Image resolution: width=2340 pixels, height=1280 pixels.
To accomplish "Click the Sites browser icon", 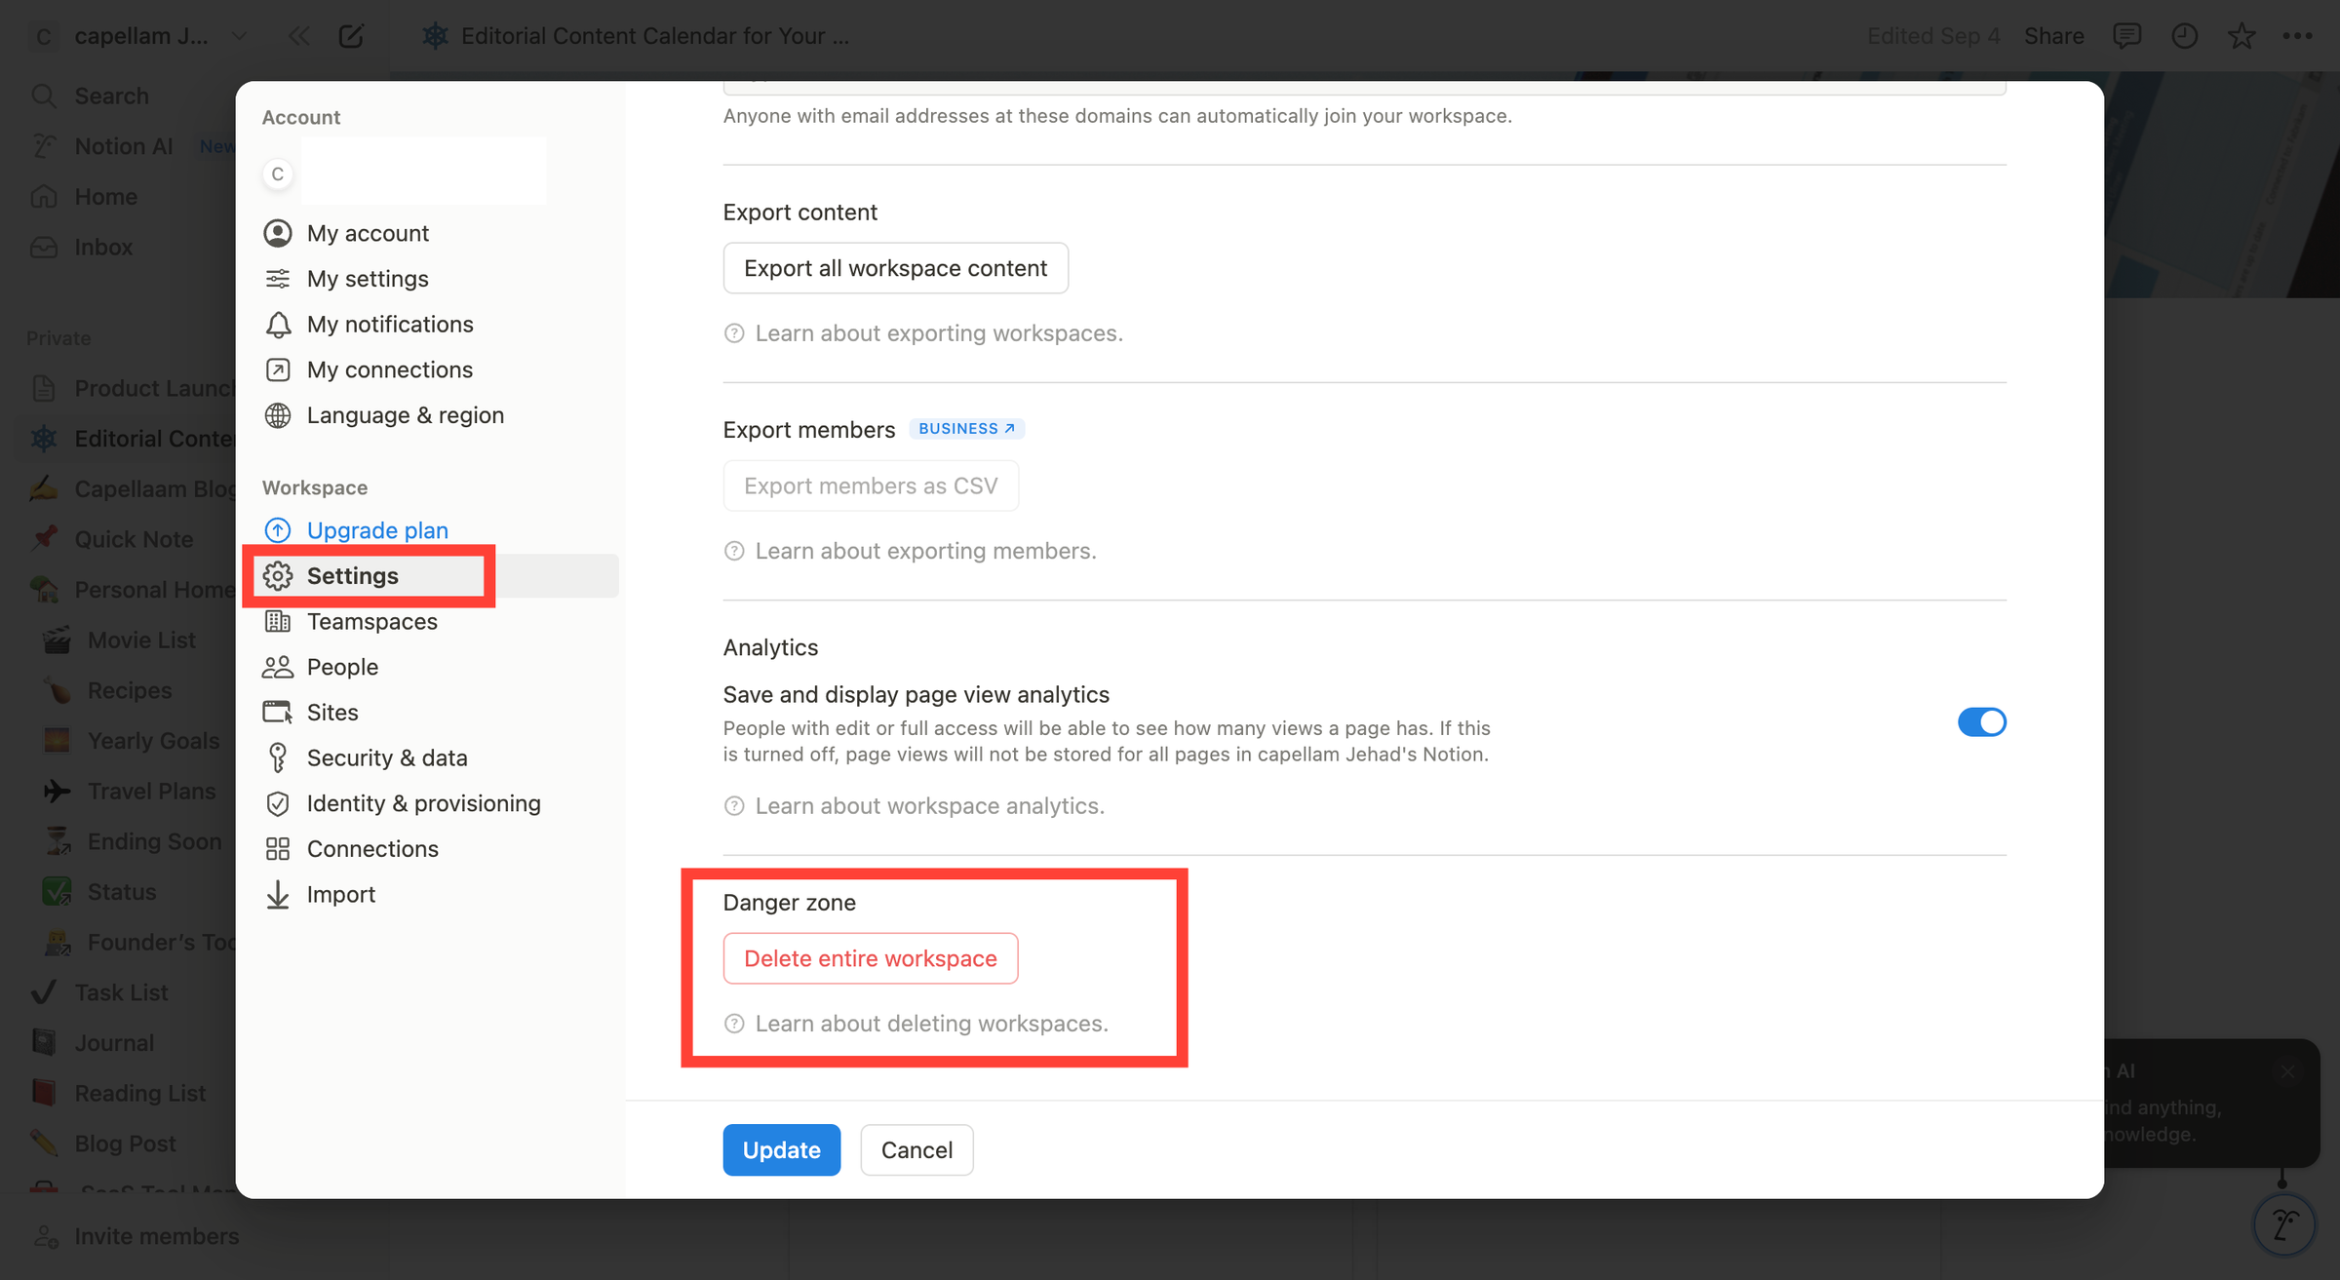I will [x=278, y=713].
